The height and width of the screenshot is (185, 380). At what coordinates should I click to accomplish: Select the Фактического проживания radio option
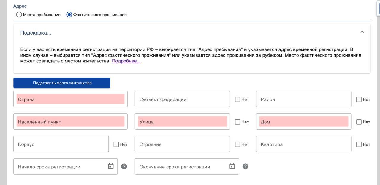pyautogui.click(x=69, y=15)
